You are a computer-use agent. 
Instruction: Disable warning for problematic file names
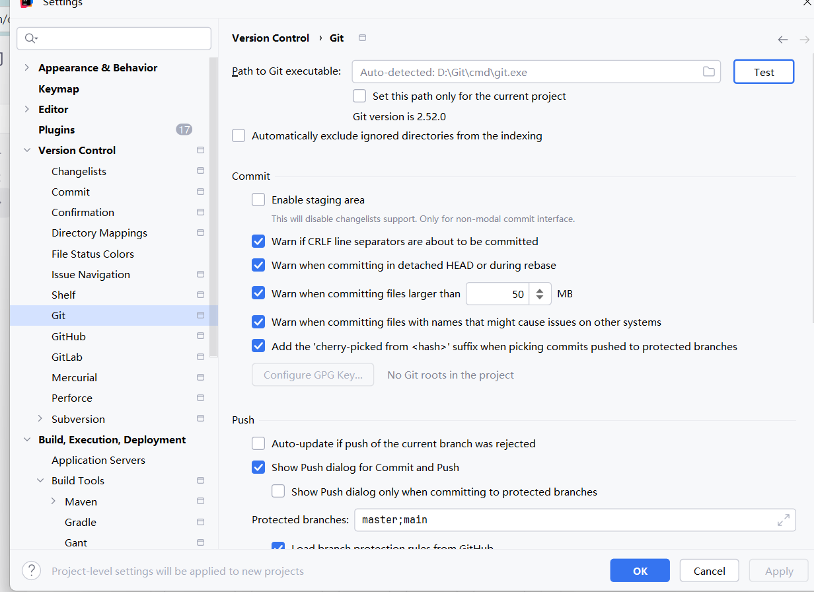(x=258, y=322)
